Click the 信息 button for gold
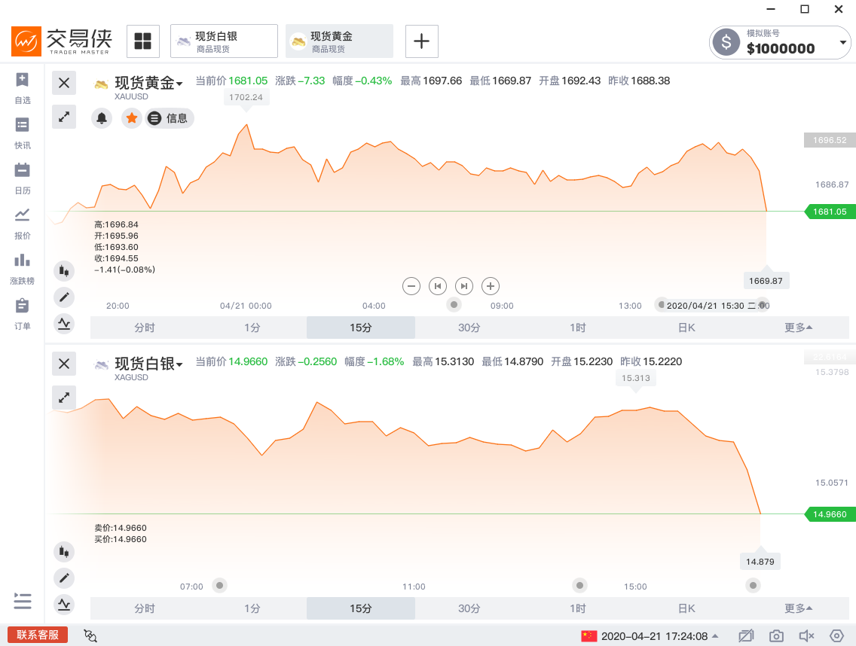856x646 pixels. [x=170, y=118]
